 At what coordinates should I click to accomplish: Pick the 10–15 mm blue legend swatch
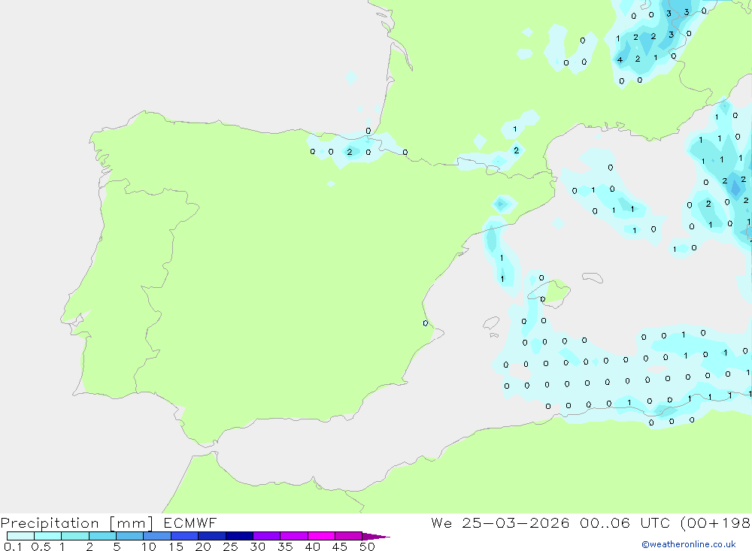point(157,536)
